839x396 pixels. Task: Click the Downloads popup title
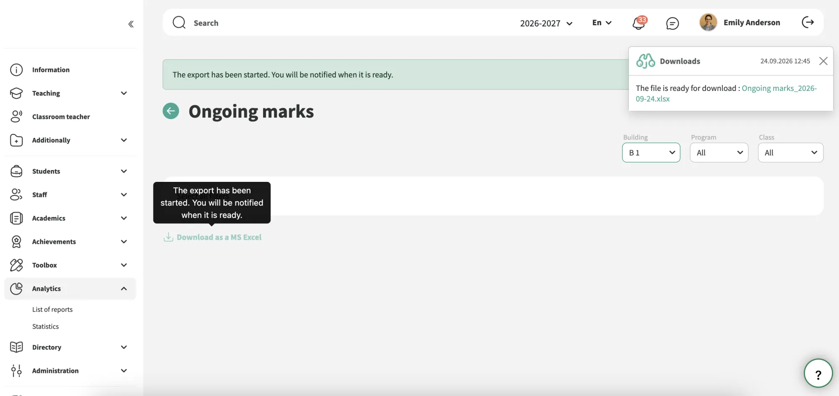click(x=680, y=61)
